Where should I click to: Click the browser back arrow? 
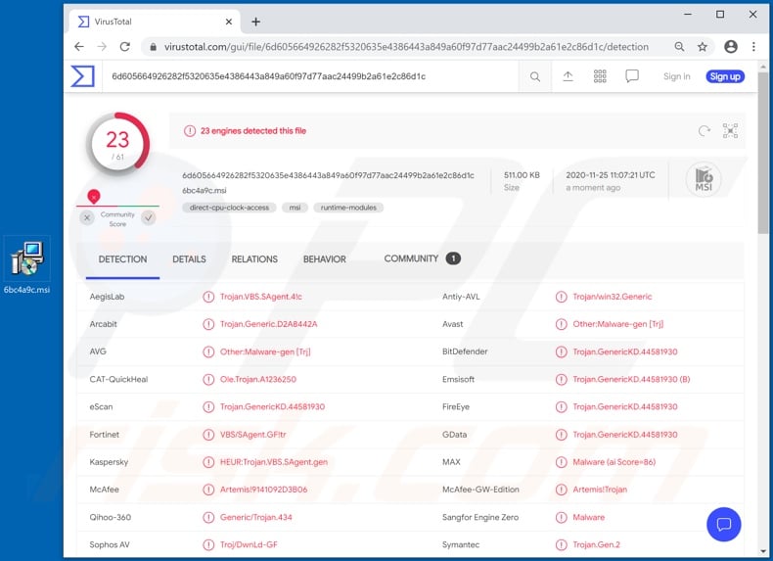coord(79,46)
